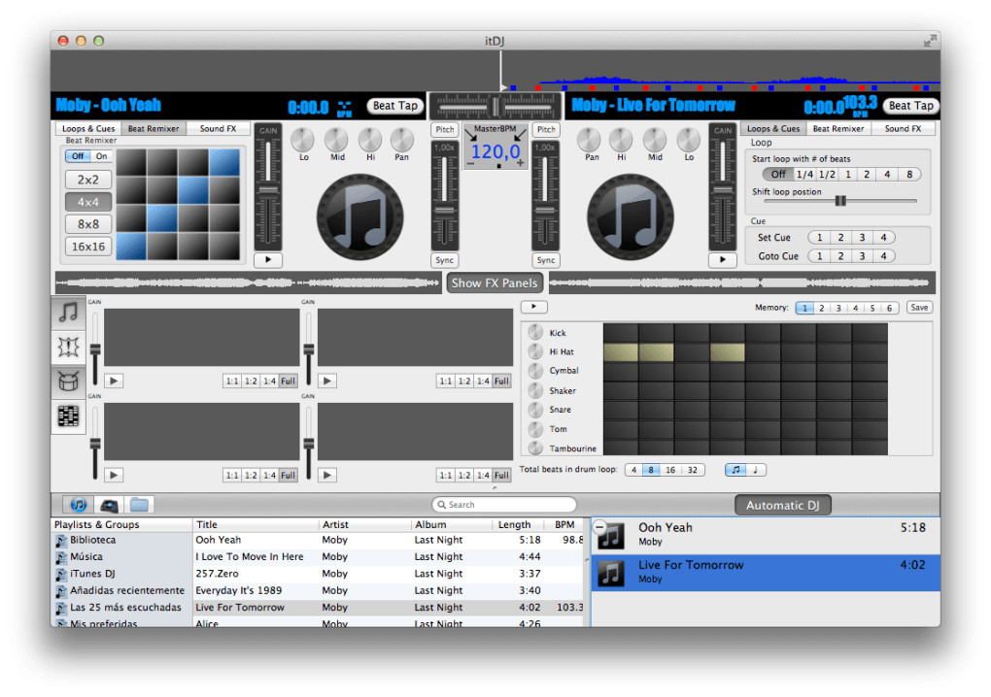Open the folder browser source icon
This screenshot has width=991, height=697.
coord(140,505)
